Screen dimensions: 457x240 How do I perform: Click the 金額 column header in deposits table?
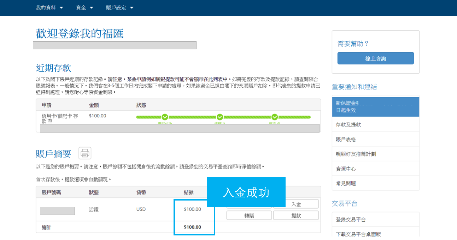tap(94, 105)
